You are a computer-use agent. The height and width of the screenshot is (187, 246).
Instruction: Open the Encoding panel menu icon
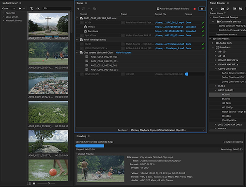(89, 136)
